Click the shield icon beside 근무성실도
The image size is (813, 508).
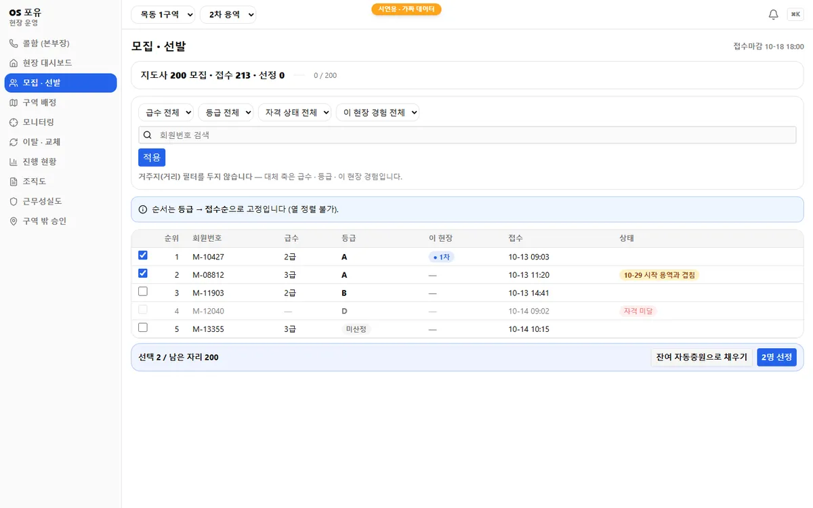[14, 201]
